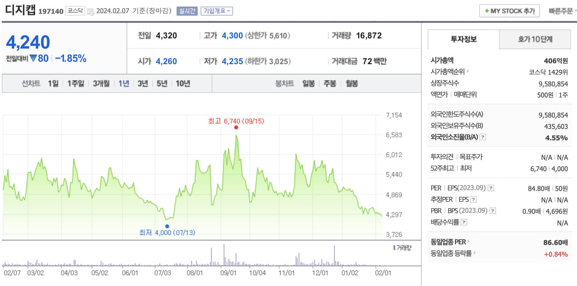The height and width of the screenshot is (286, 577).
Task: Select the 1년 line chart period
Action: pos(124,83)
